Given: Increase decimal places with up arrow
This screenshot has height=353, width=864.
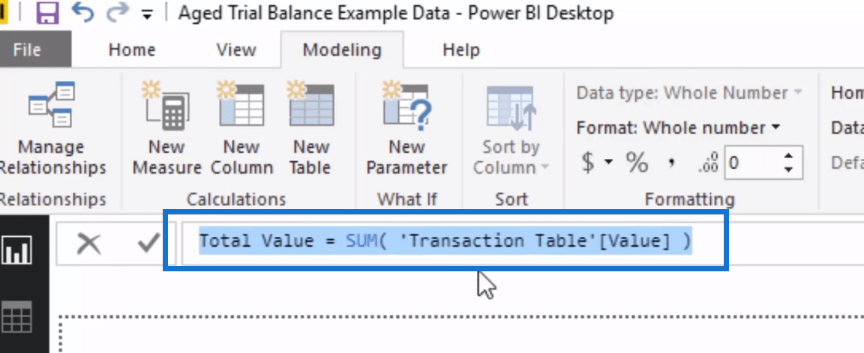Looking at the screenshot, I should tap(789, 157).
